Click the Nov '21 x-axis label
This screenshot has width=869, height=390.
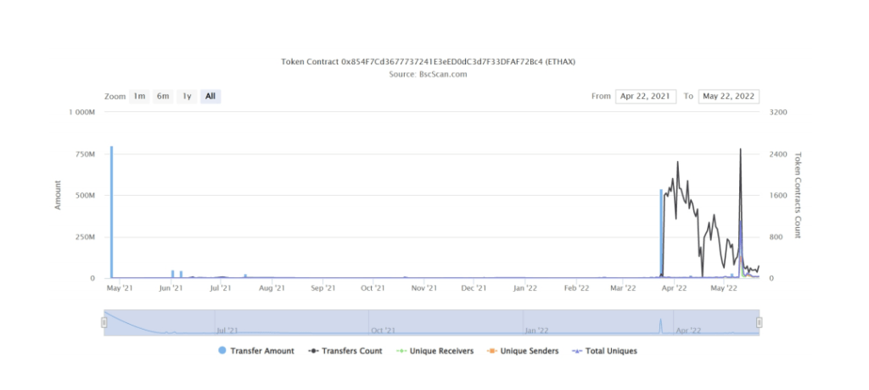click(x=424, y=288)
